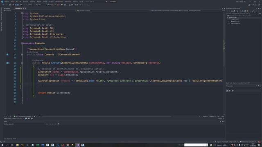Click Live Share button
The image size is (262, 147).
252,5
